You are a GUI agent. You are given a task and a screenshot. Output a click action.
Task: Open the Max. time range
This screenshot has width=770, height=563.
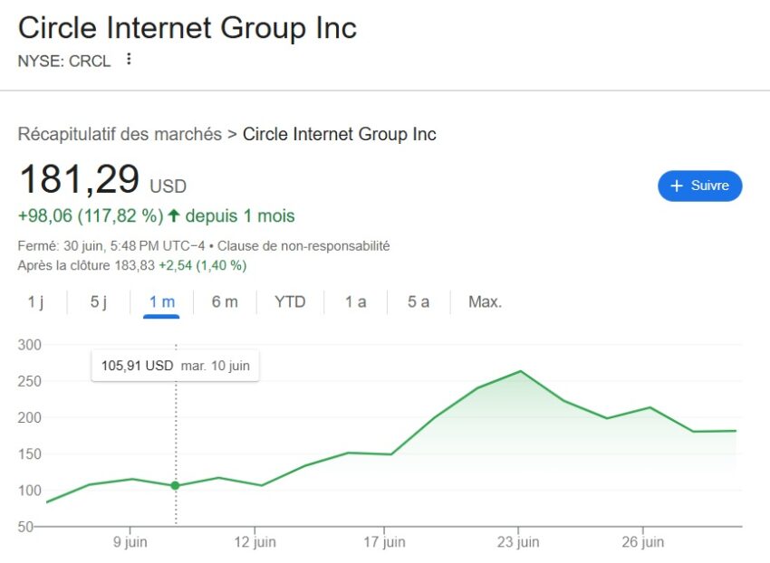pyautogui.click(x=486, y=302)
